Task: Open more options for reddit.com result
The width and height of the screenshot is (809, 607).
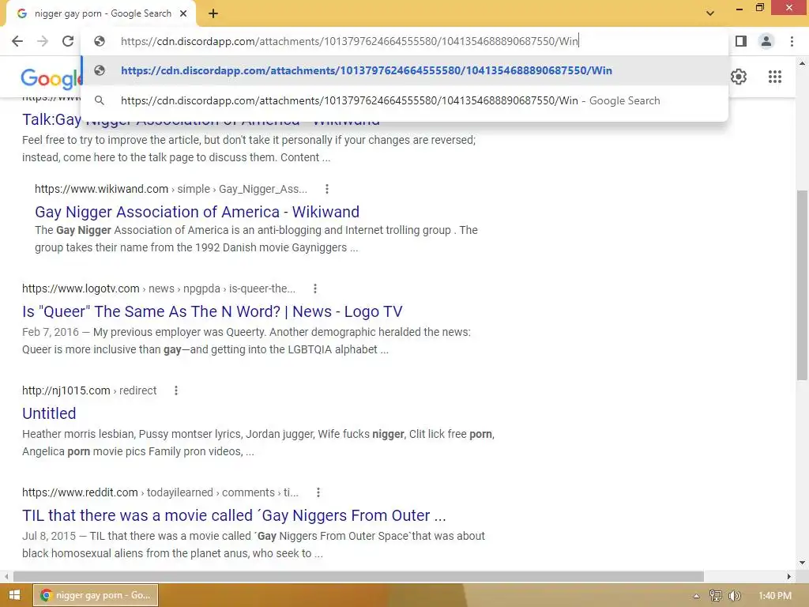Action: pyautogui.click(x=318, y=492)
